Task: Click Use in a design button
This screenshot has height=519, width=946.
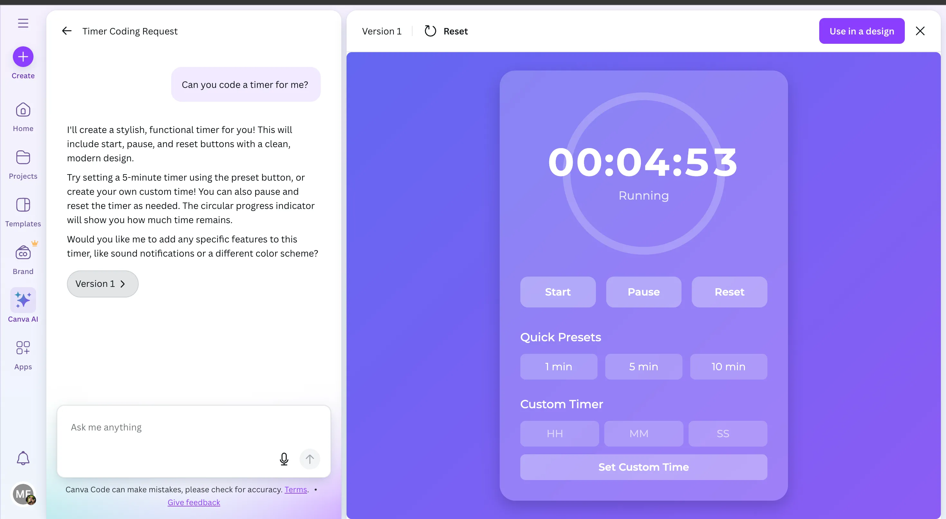Action: click(862, 31)
